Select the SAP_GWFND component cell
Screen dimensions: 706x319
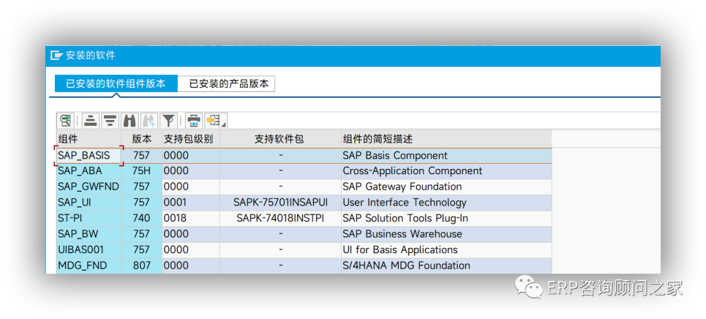tap(89, 187)
